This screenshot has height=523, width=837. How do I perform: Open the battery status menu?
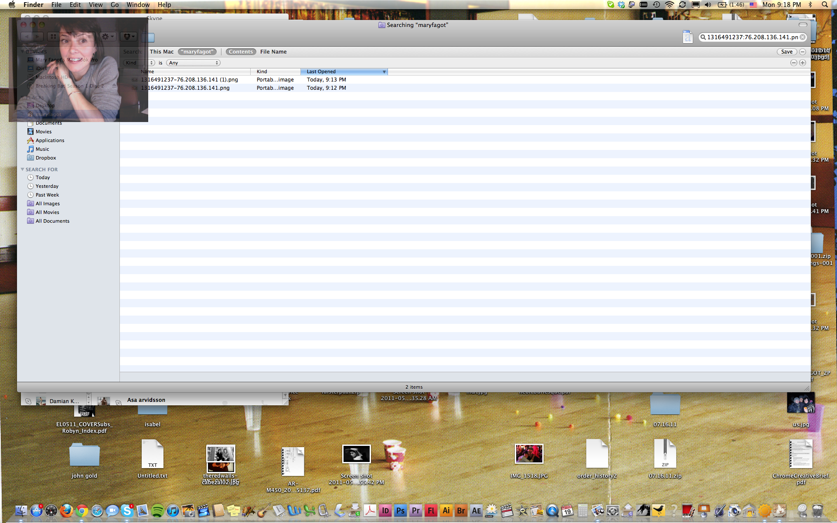point(731,5)
